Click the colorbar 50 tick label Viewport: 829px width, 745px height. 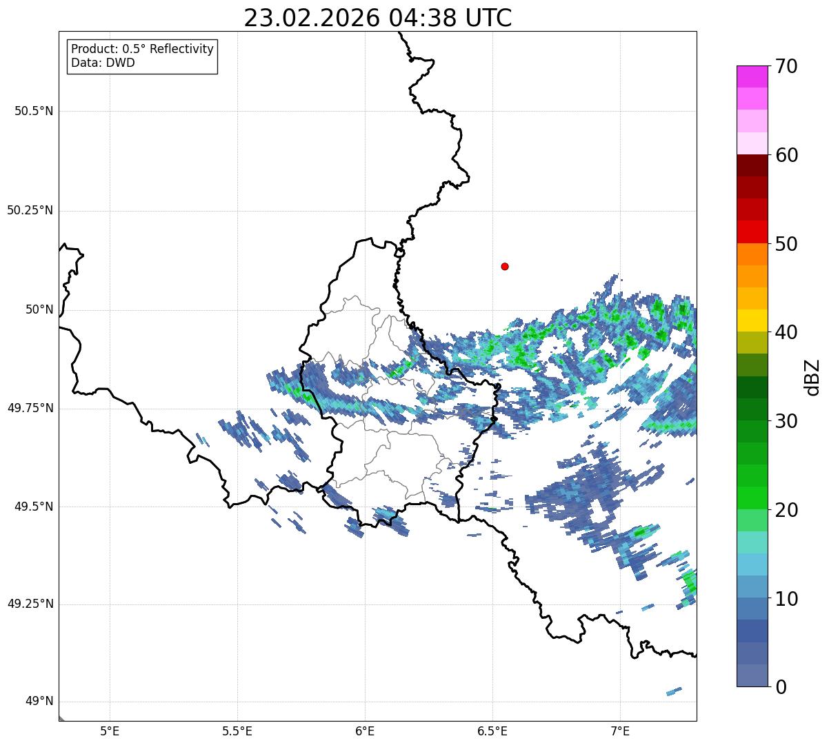(786, 244)
